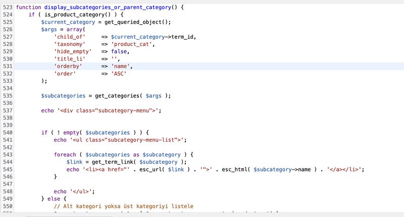This screenshot has height=217, width=404.
Task: Click the false value on line 529
Action: 120,51
